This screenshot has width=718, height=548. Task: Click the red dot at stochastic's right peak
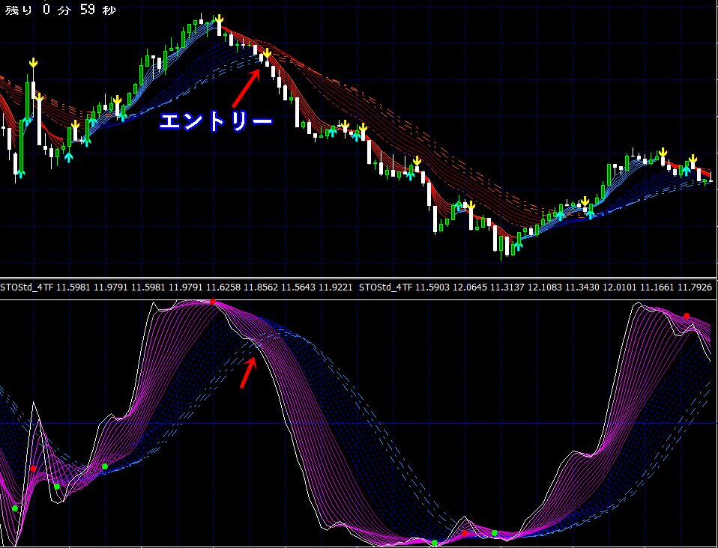tap(686, 316)
